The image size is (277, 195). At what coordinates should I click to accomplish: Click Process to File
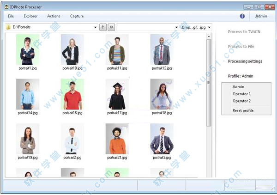point(241,47)
